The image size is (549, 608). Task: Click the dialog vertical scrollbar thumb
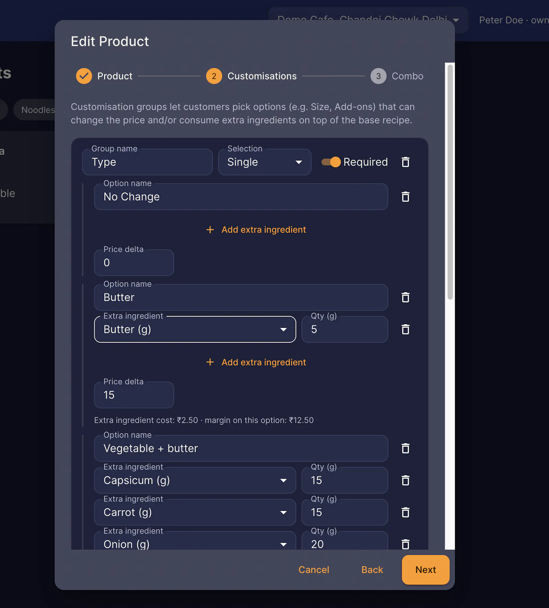click(x=450, y=182)
